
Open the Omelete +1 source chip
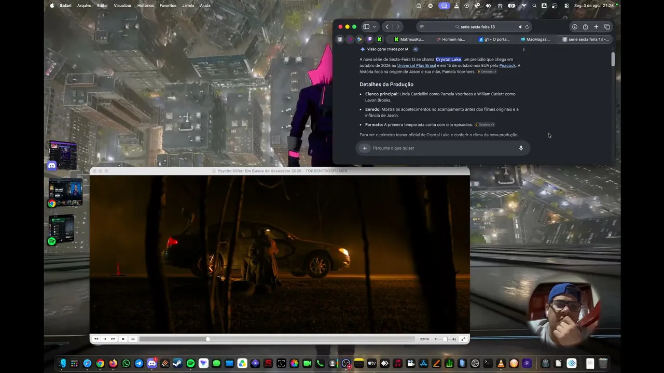tap(487, 71)
